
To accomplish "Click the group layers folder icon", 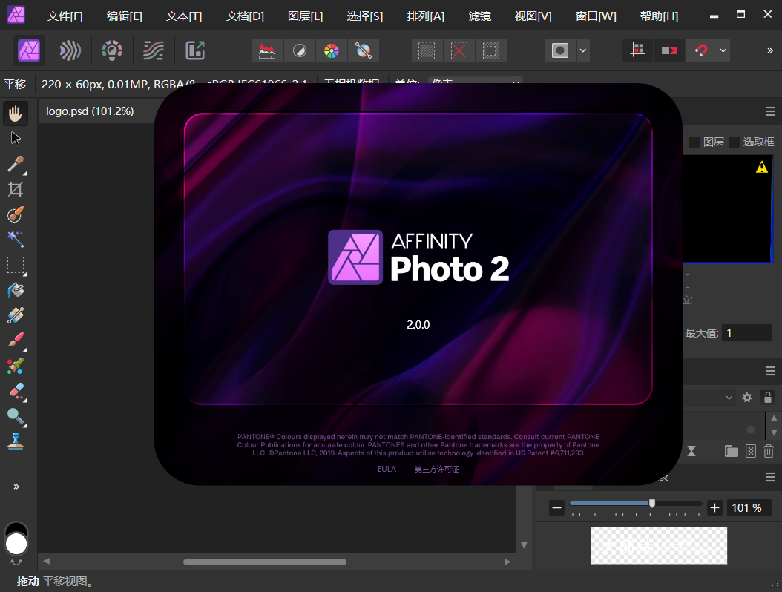I will [x=731, y=451].
